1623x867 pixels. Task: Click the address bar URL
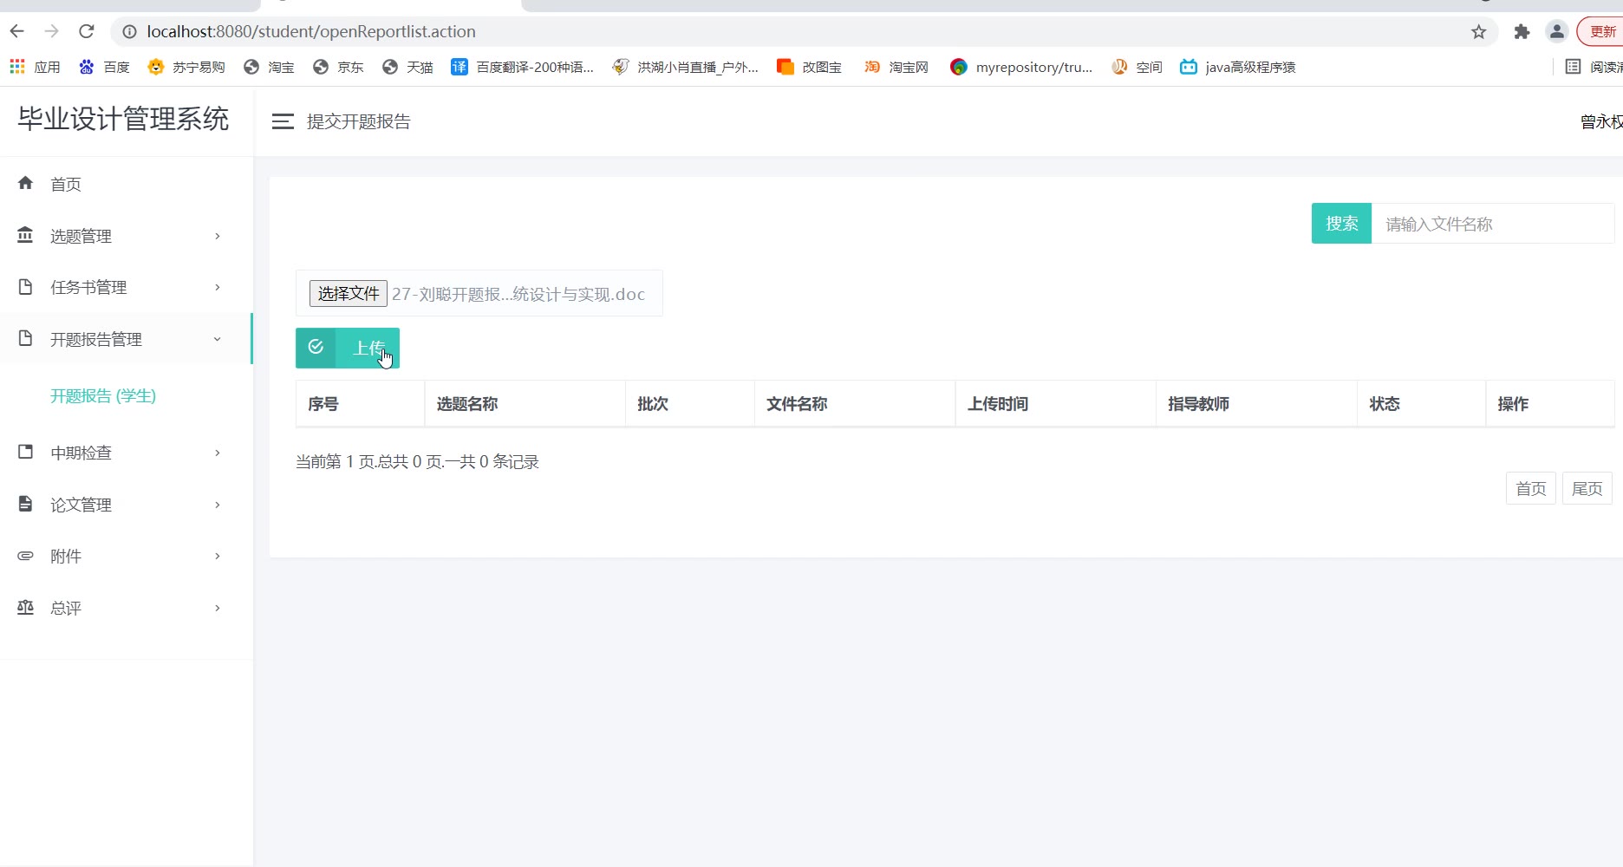pos(311,32)
